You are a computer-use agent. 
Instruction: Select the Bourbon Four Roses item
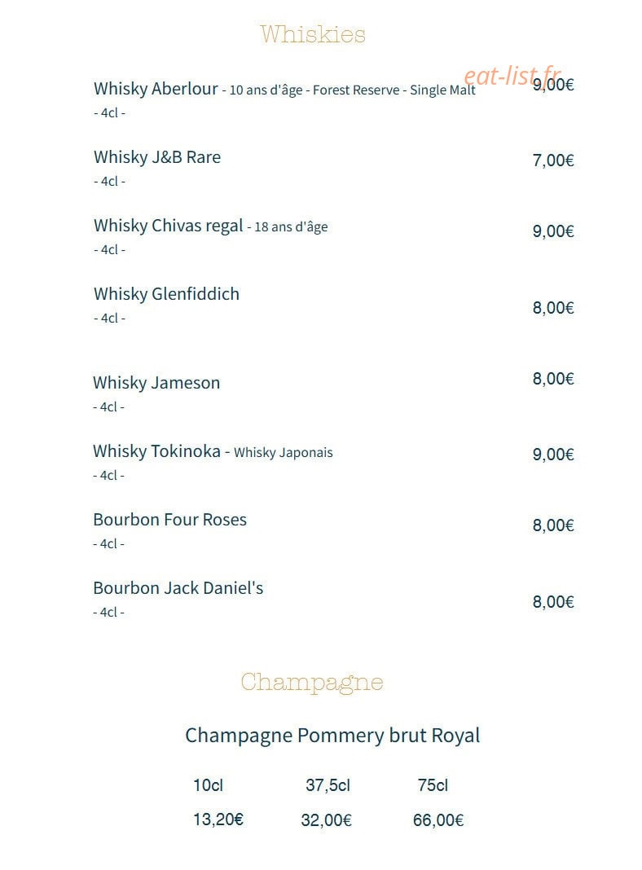click(x=169, y=520)
